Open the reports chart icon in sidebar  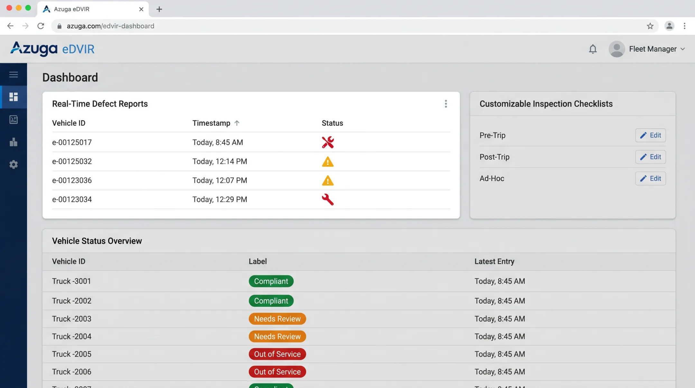pyautogui.click(x=14, y=120)
